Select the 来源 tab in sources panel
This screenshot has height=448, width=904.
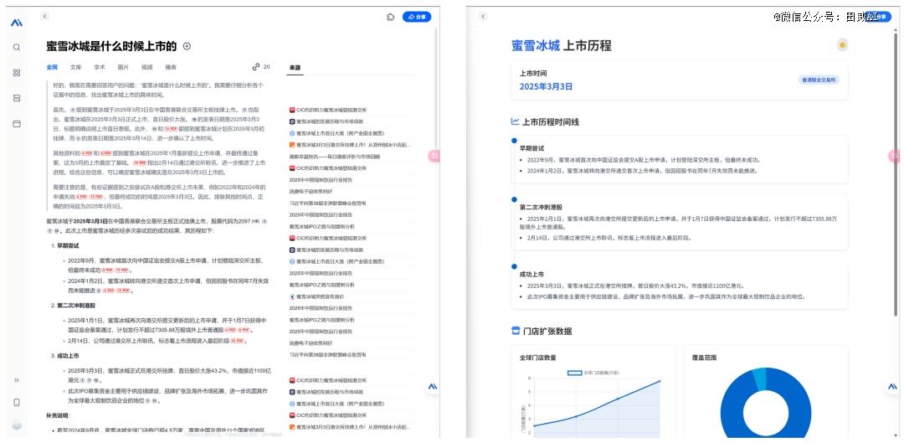pos(295,68)
